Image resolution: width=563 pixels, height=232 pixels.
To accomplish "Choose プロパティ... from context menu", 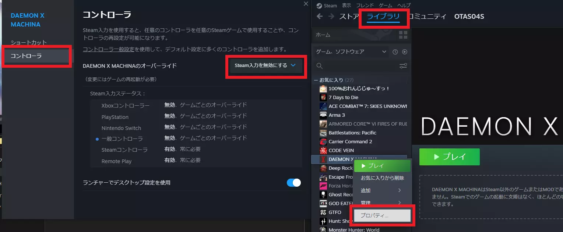I will coord(382,215).
